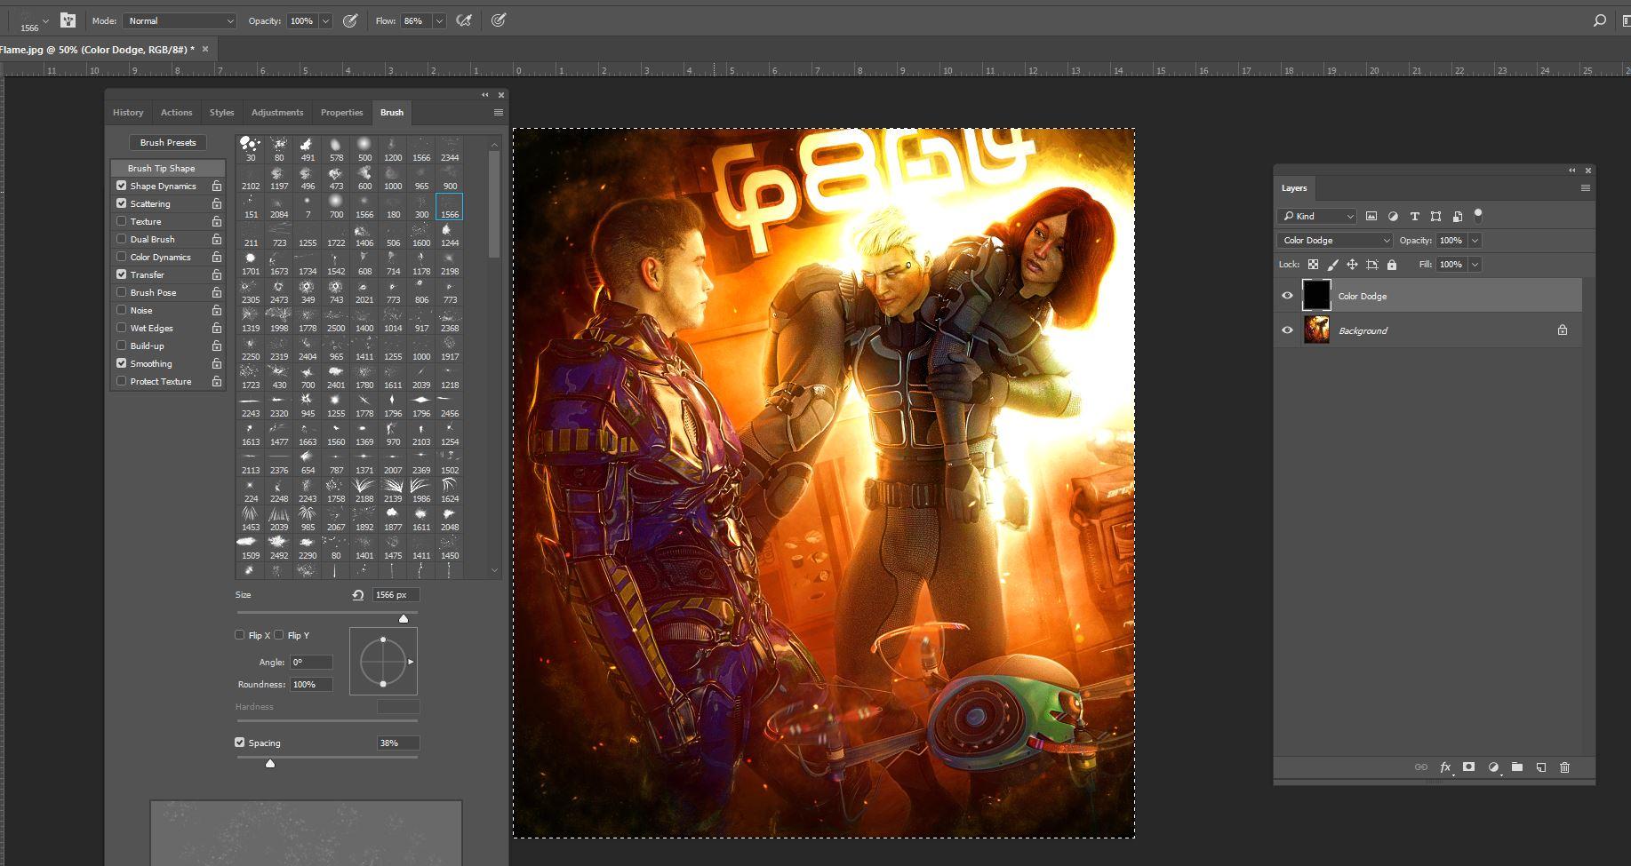Open the layer blend mode Color Dodge dropdown
This screenshot has width=1631, height=866.
(x=1335, y=241)
